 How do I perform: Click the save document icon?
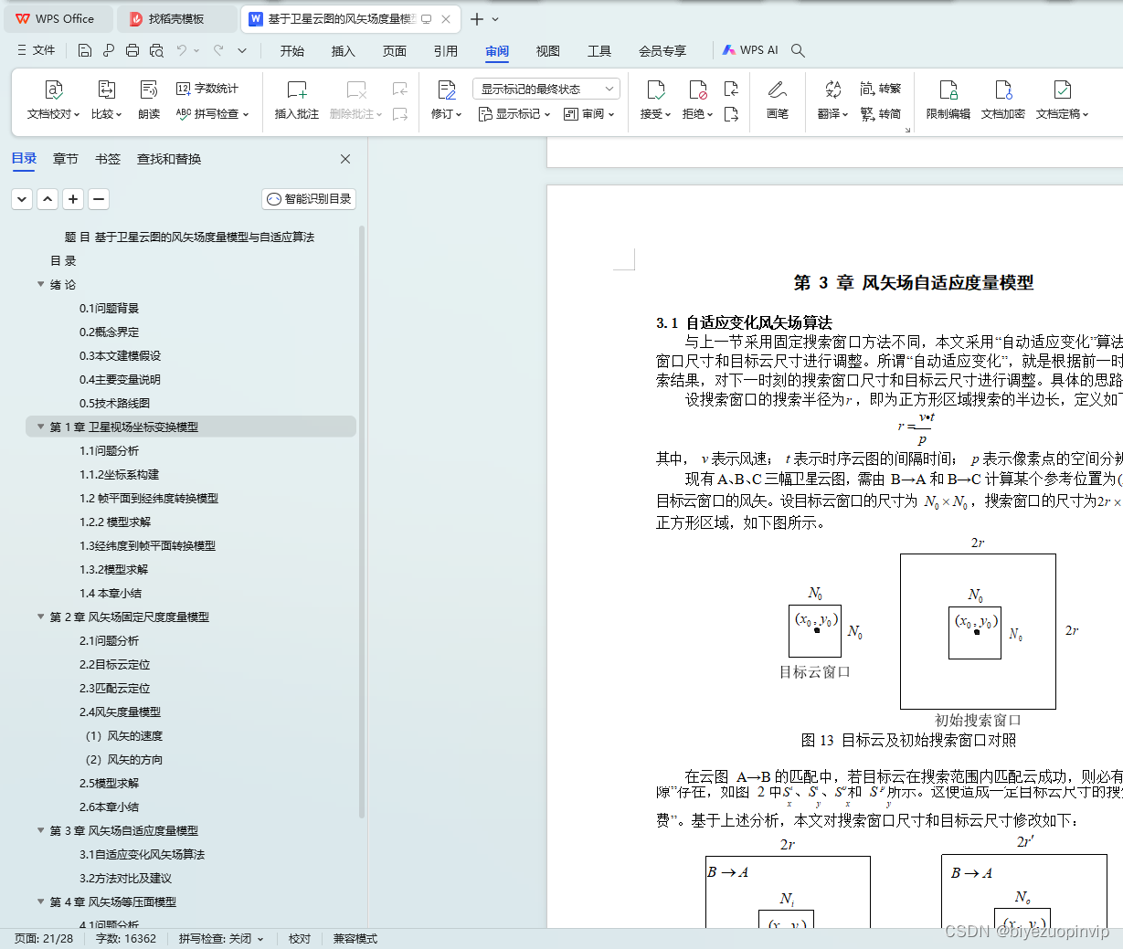(85, 50)
